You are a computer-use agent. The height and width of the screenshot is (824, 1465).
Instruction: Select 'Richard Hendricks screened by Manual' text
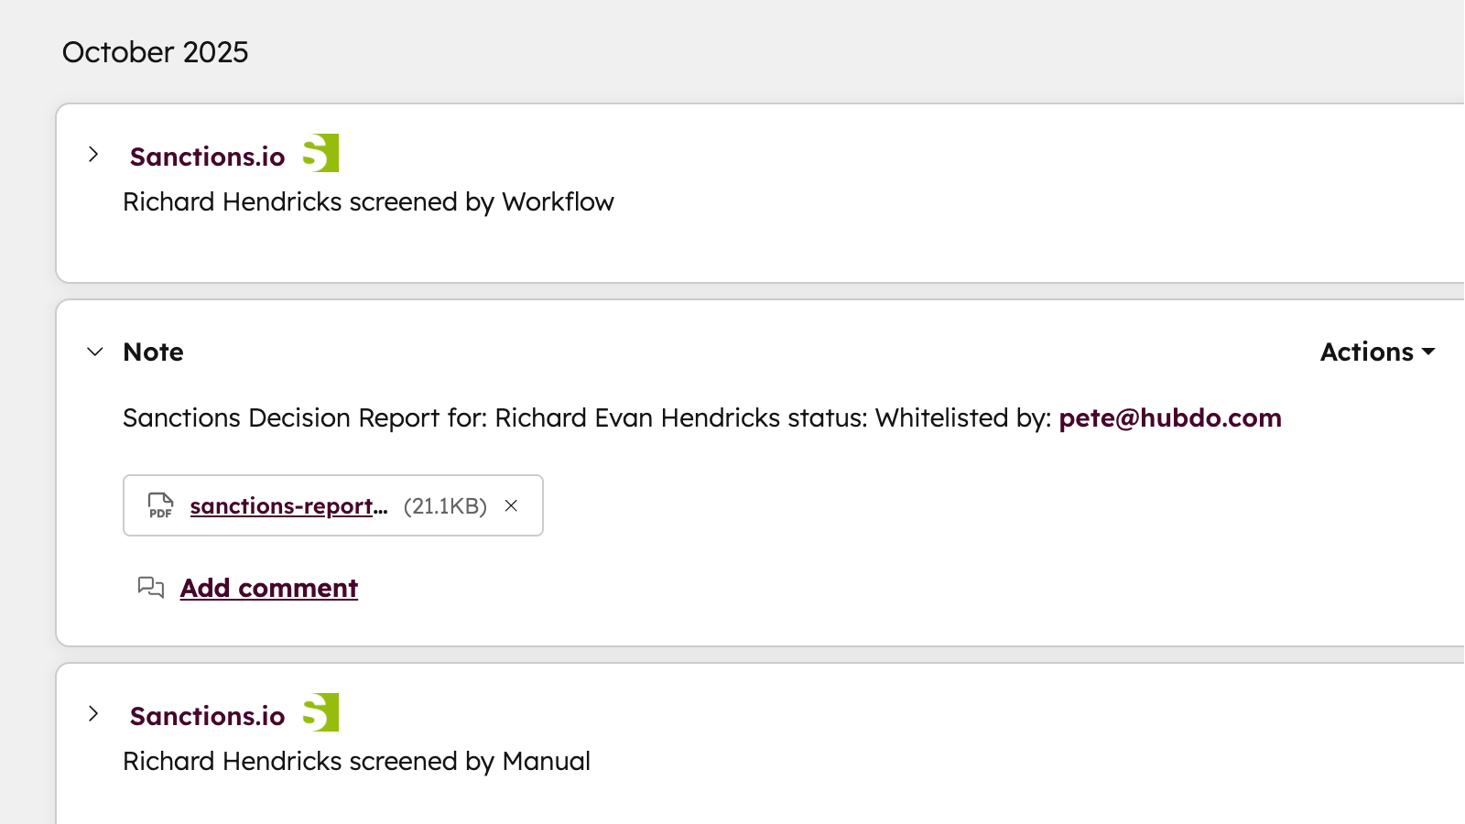pyautogui.click(x=356, y=762)
